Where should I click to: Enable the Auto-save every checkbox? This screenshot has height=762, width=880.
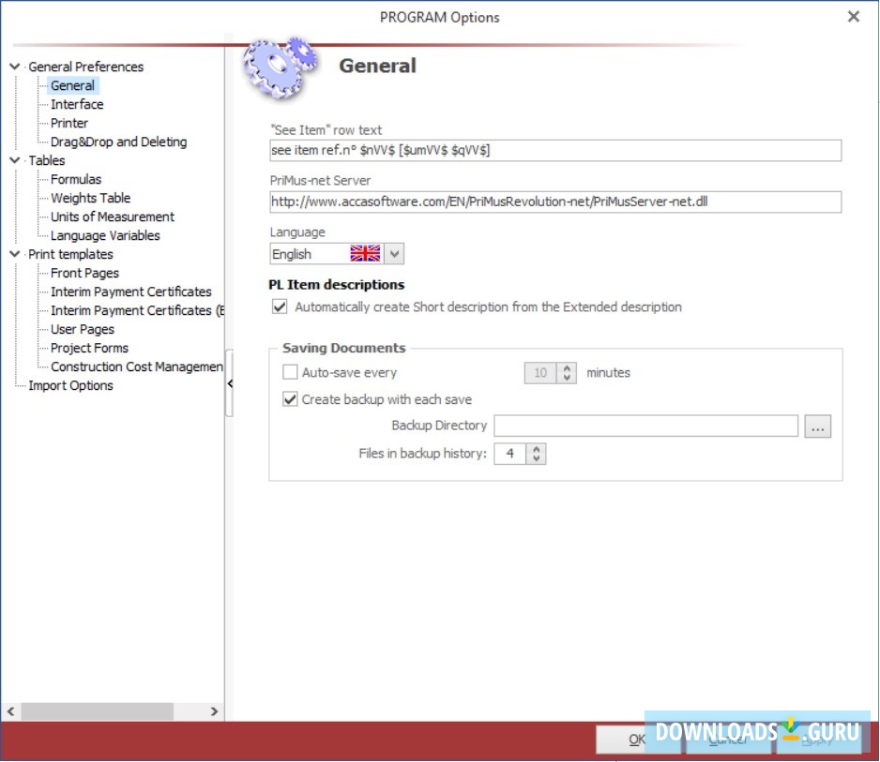coord(290,372)
